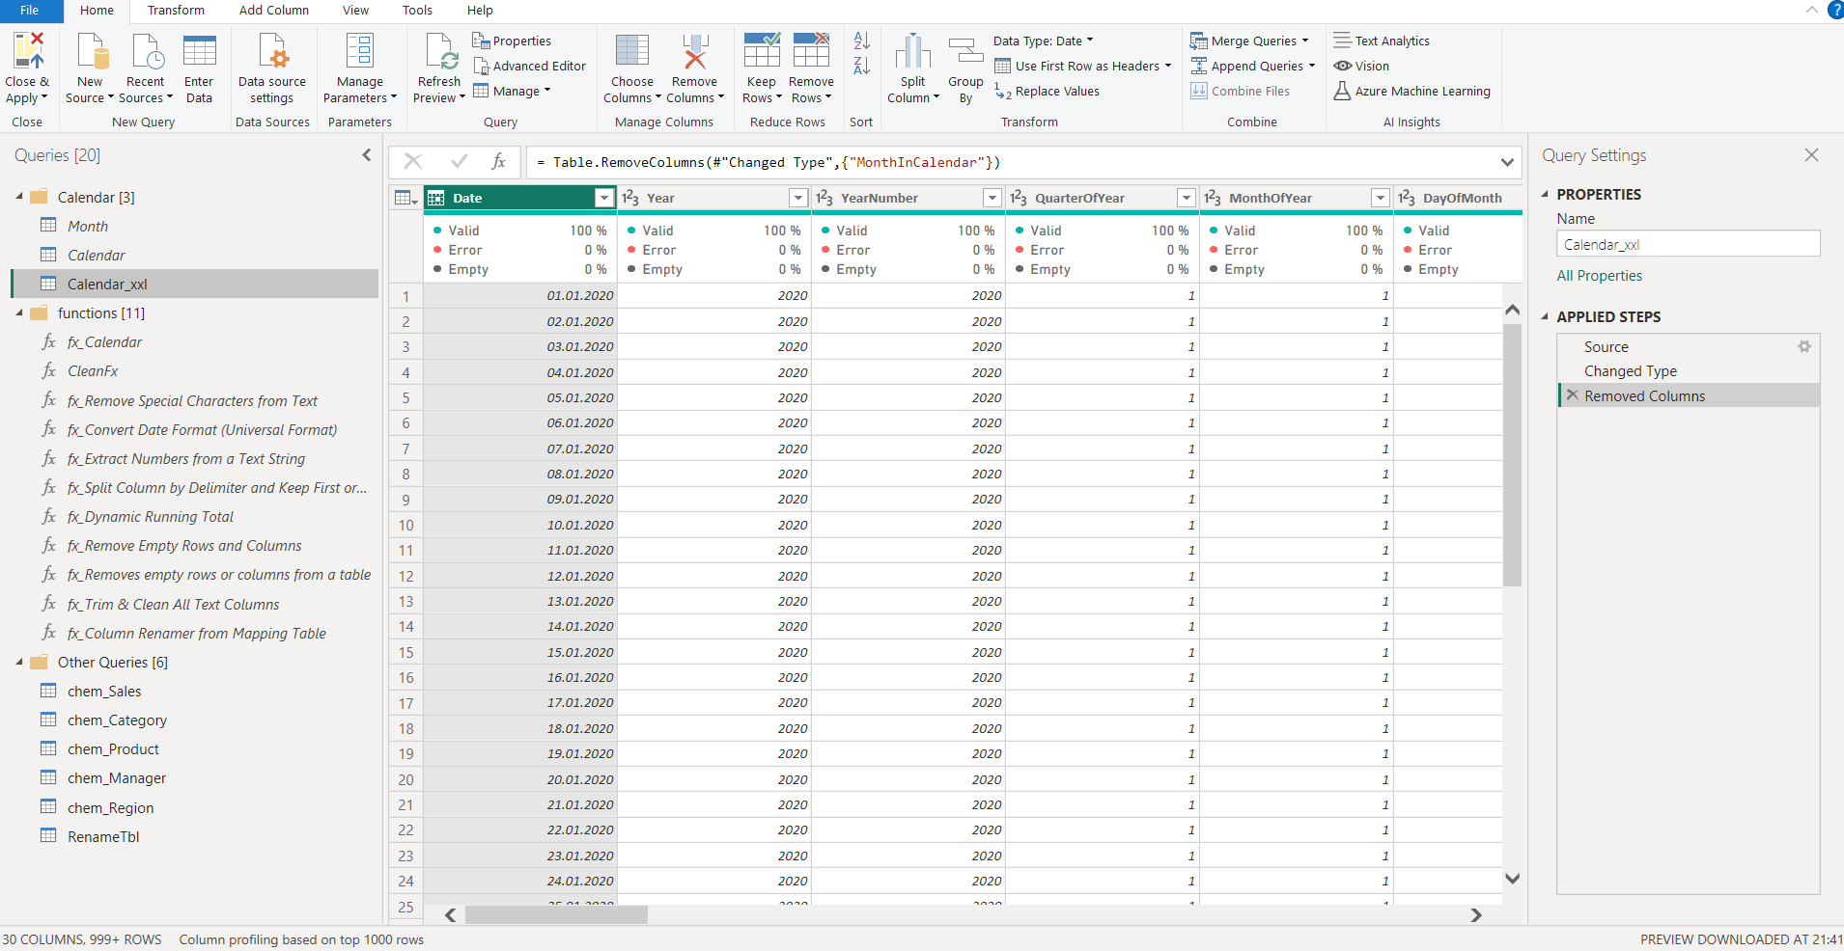The image size is (1844, 951).
Task: Select the fx_Calendar function
Action: coord(103,341)
